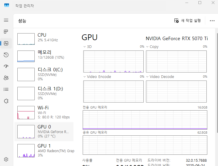Expand the 3D graph engine dropdown
Screen dimensions: 218x166
(x=85, y=47)
